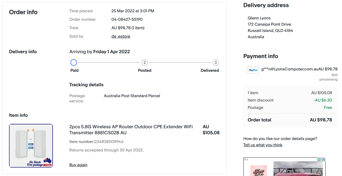Click the Still processing payment status
Screen dimensions: 342x176
point(329,77)
